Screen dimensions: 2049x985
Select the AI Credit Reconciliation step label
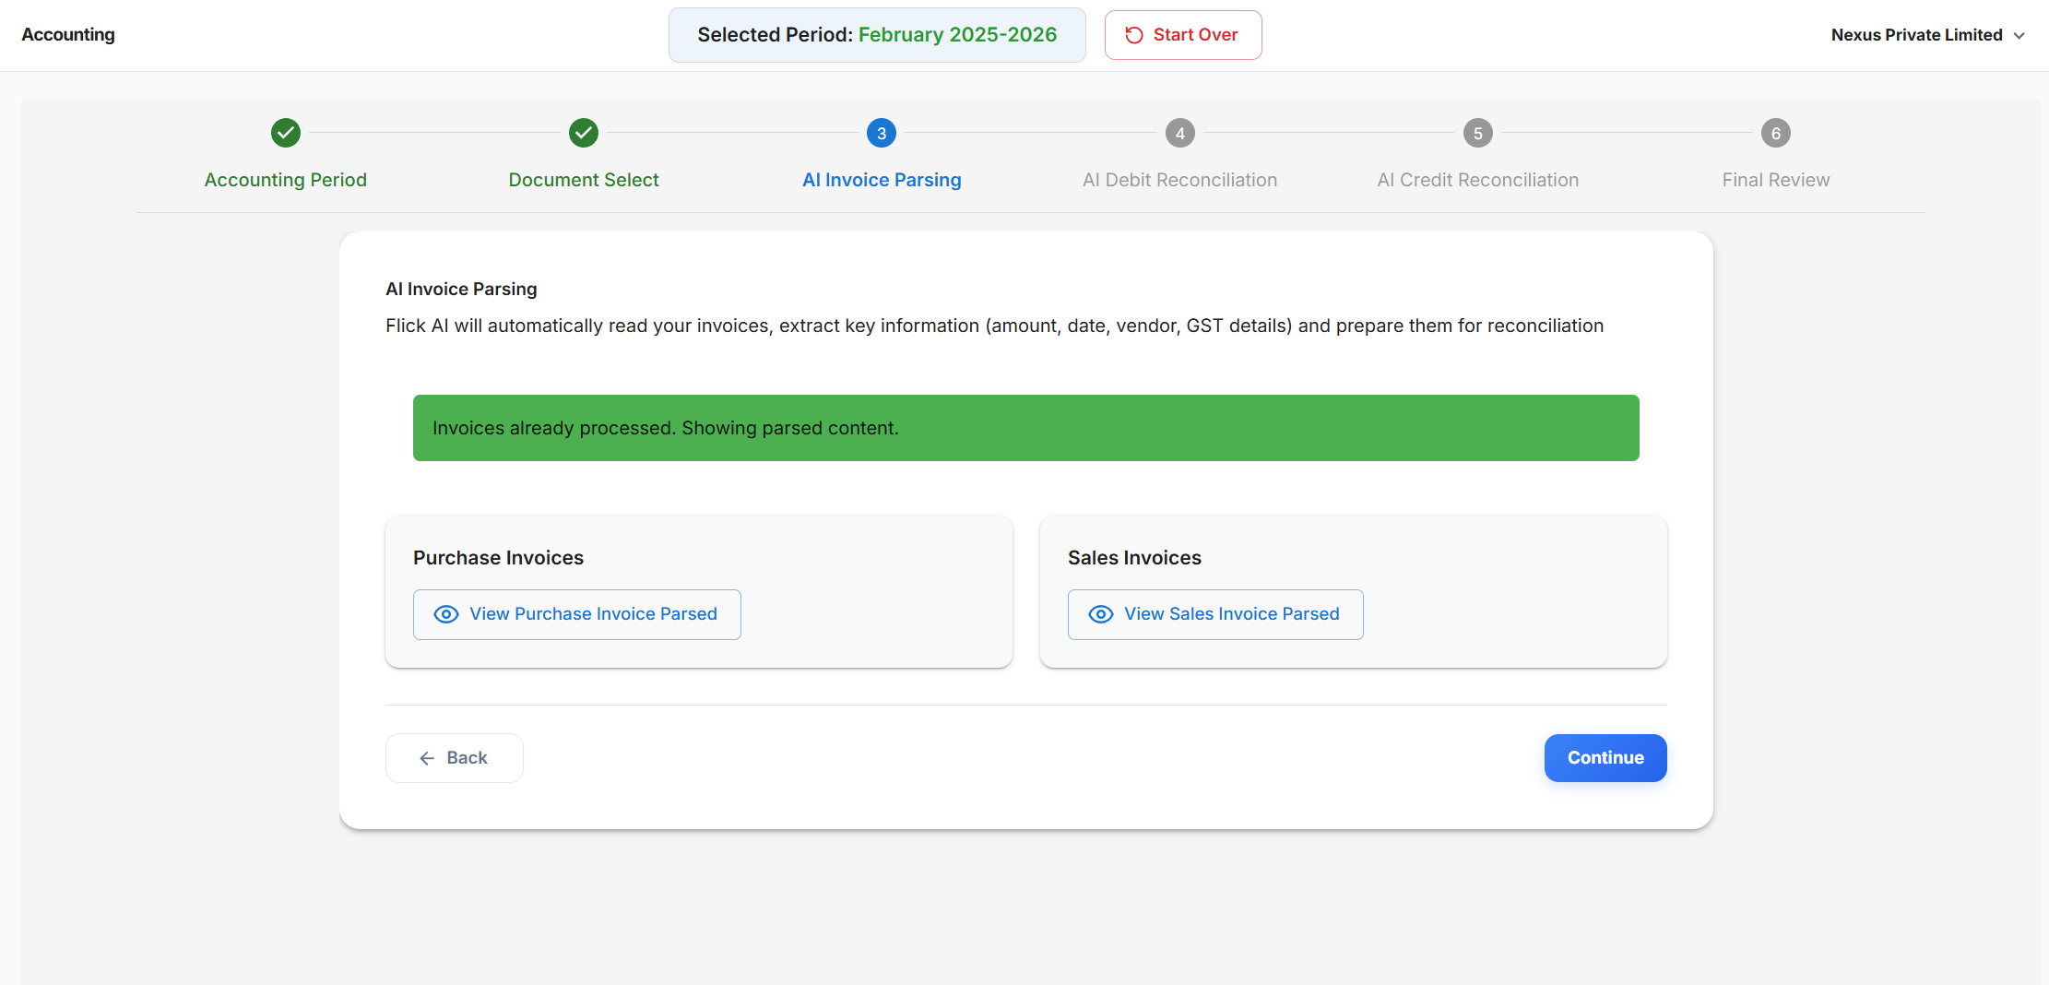[x=1478, y=180]
